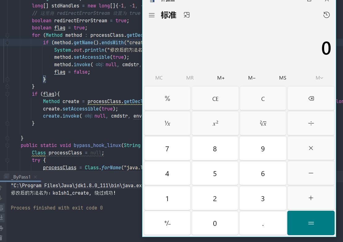This screenshot has width=343, height=242.
Task: Click the square root function key
Action: 263,124
